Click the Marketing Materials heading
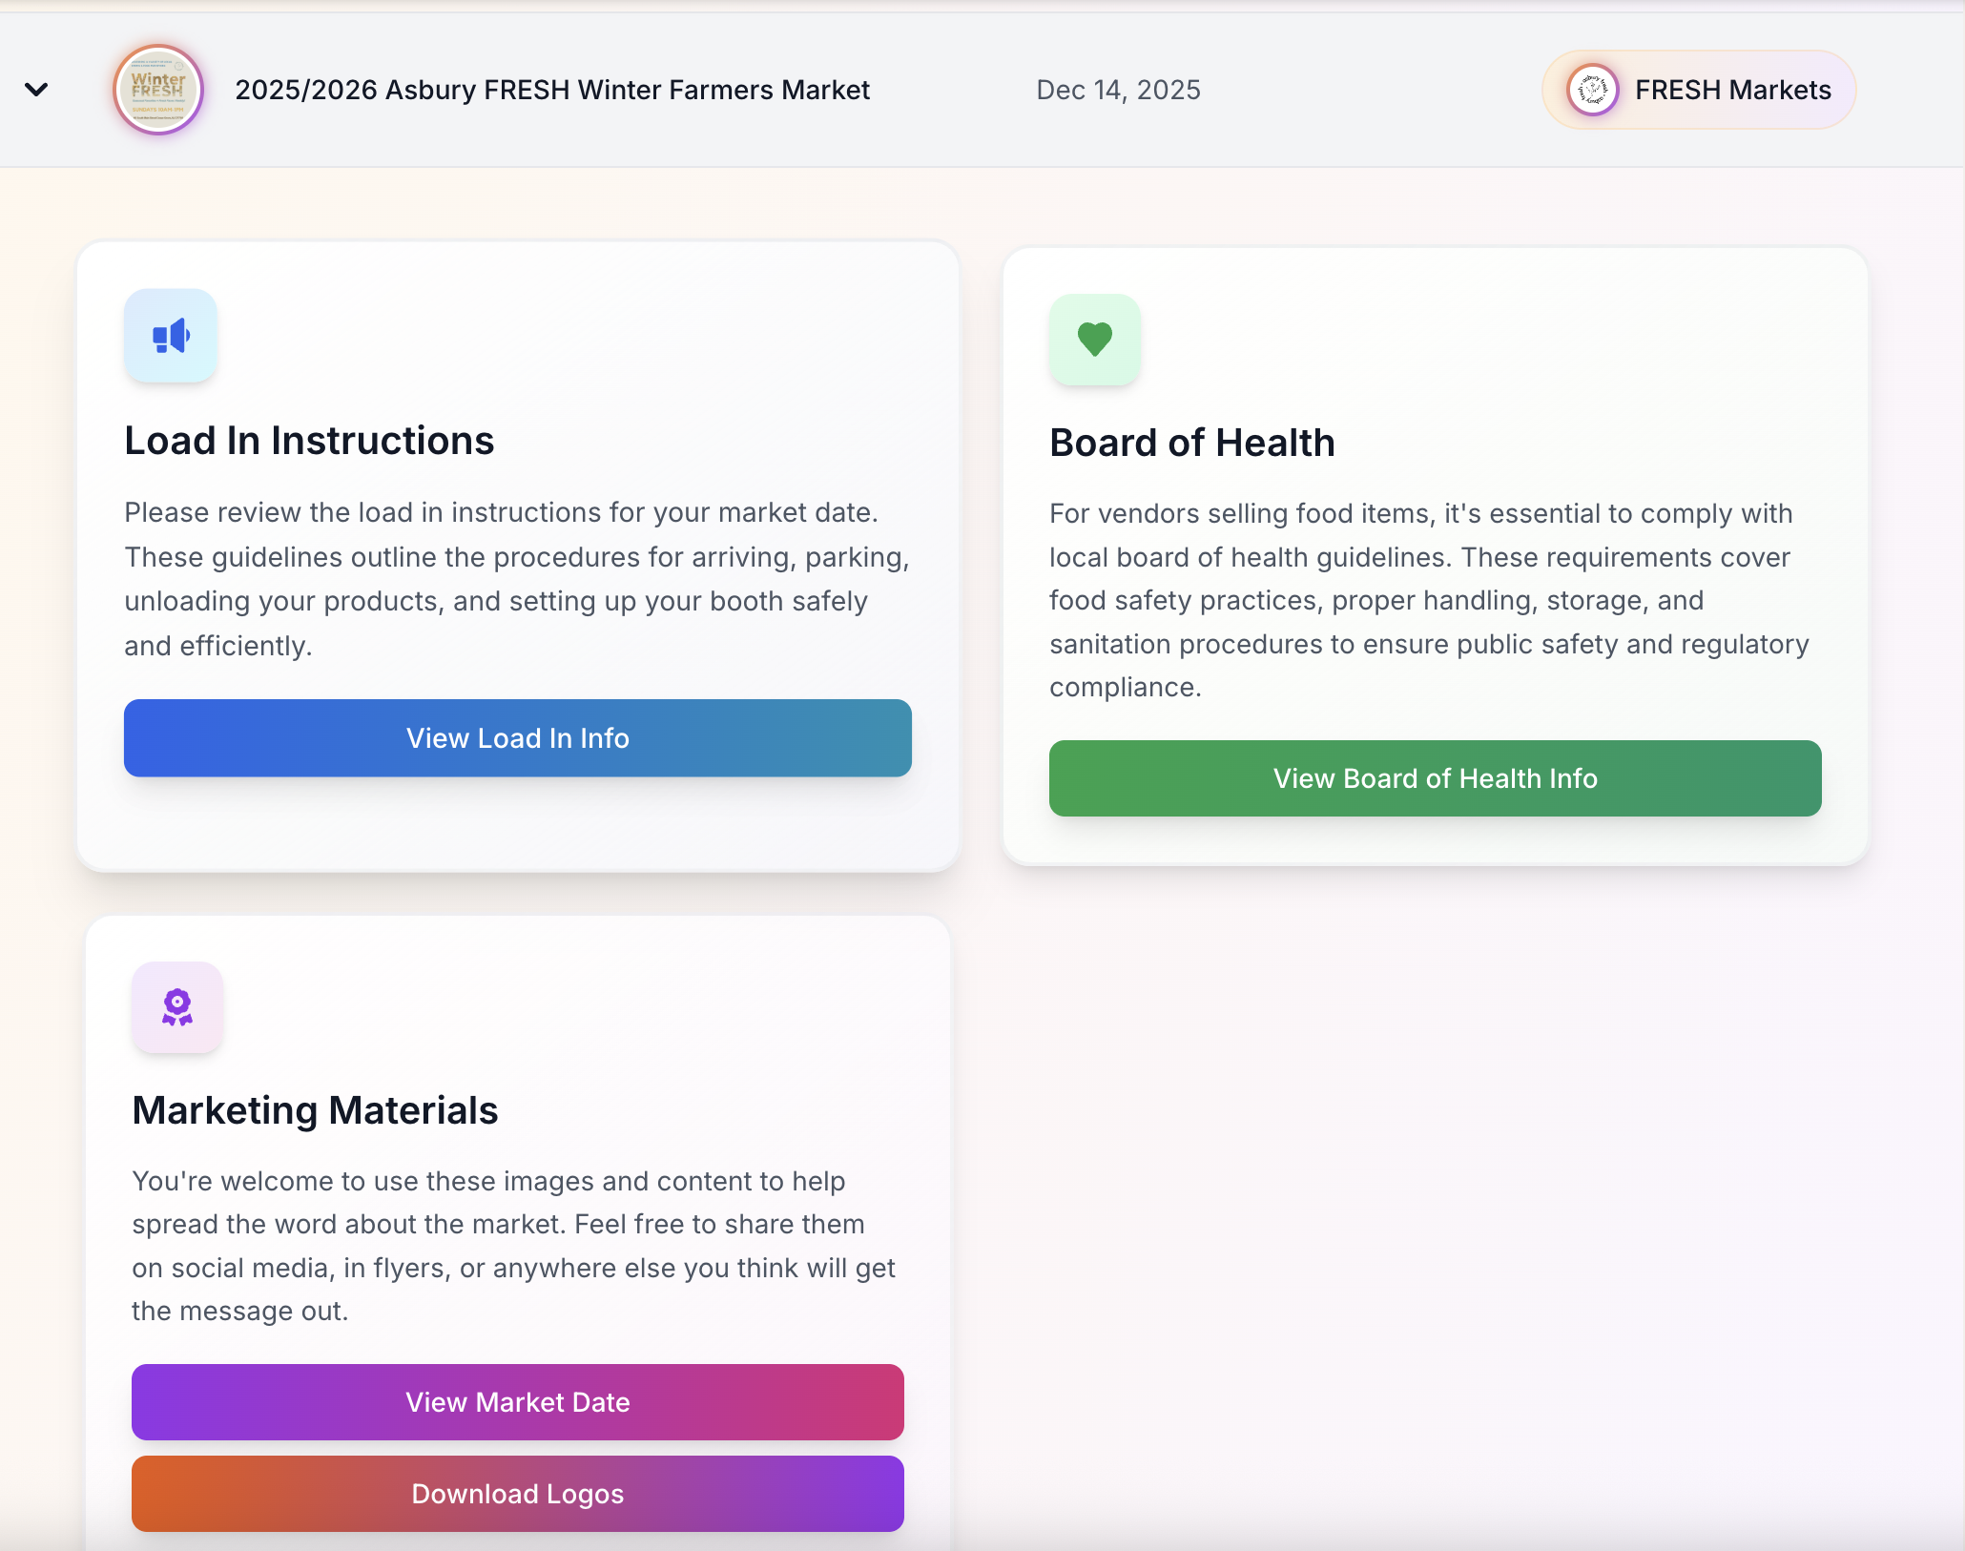The height and width of the screenshot is (1551, 1965). (x=315, y=1110)
